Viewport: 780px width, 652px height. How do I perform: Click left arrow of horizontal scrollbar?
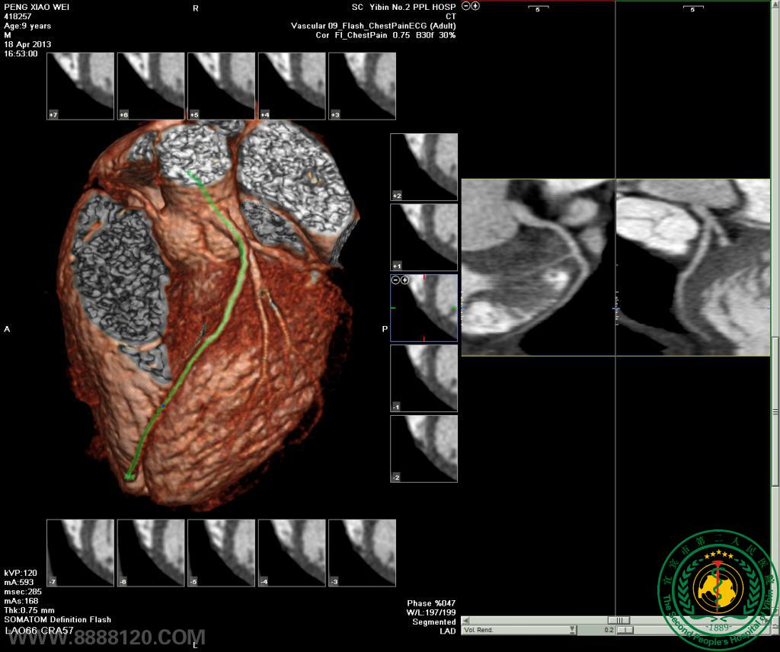click(x=466, y=620)
